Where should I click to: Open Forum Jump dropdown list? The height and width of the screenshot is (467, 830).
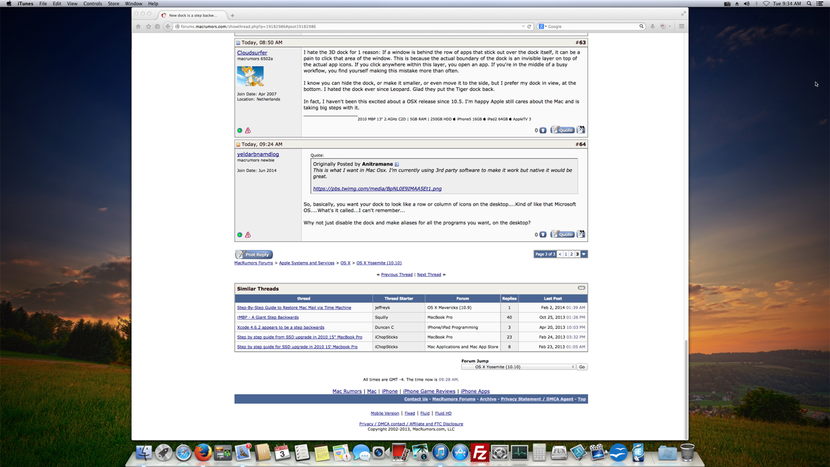(519, 367)
